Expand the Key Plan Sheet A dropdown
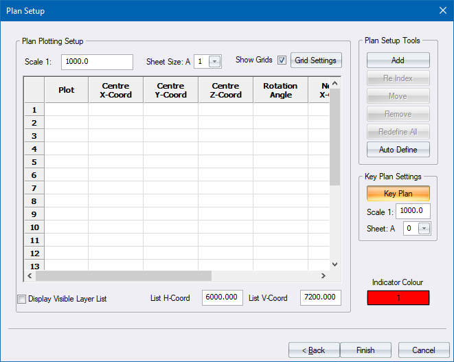Image resolution: width=454 pixels, height=362 pixels. pos(424,229)
